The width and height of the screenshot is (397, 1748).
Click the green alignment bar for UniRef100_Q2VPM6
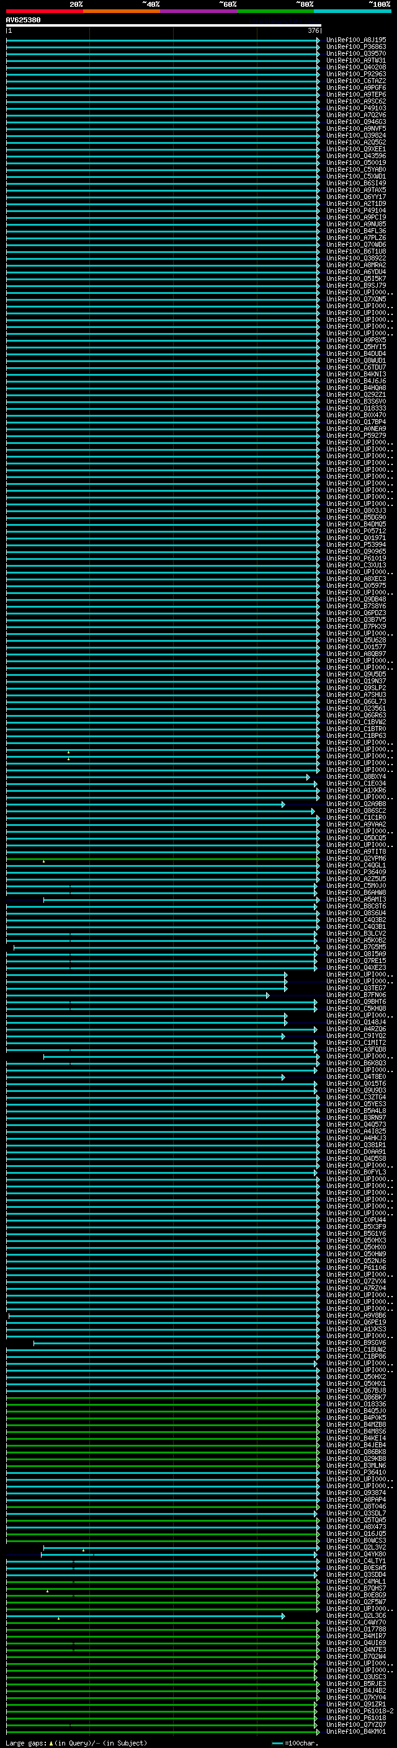(x=162, y=859)
